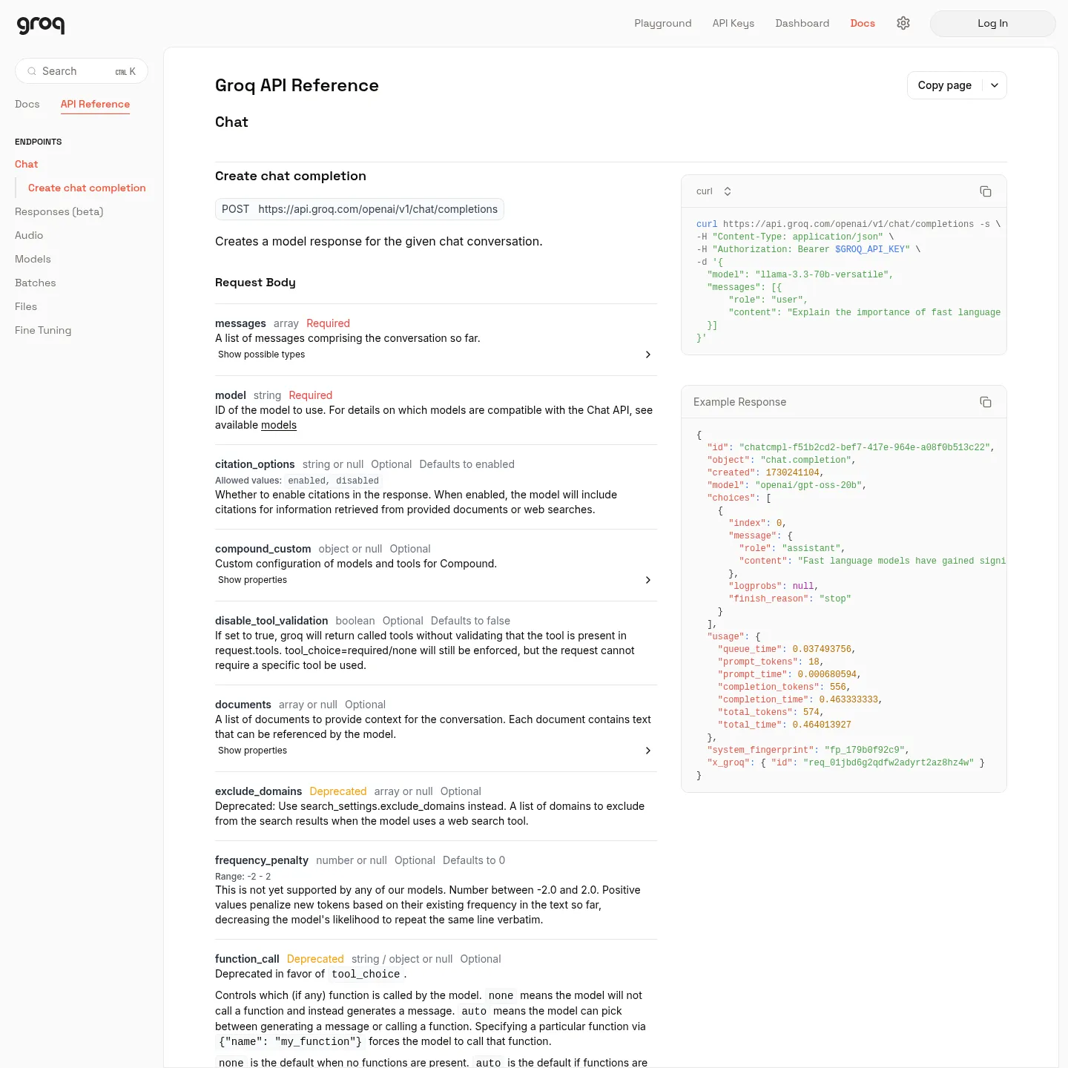Open the Dashboard

[x=802, y=23]
